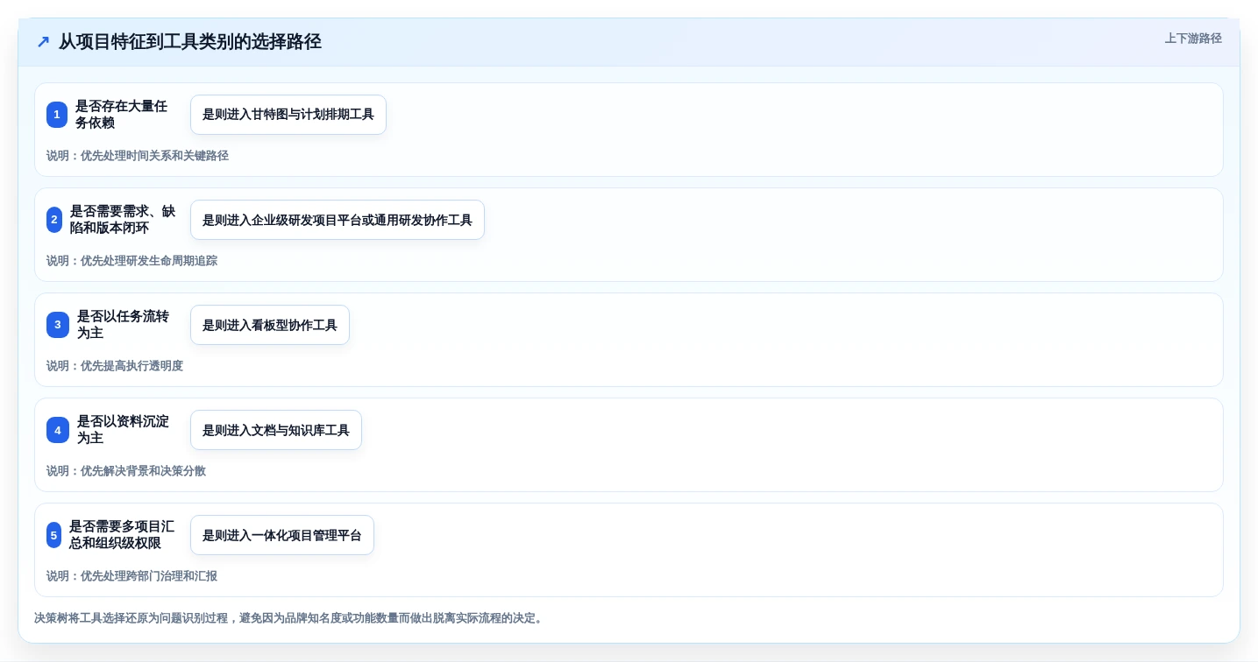Click the question 是否需要需求、缺陷和版本闭环
This screenshot has height=662, width=1258.
pyautogui.click(x=123, y=220)
